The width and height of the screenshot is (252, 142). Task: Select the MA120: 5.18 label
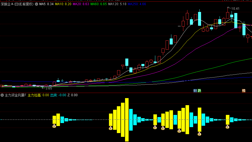tap(117, 4)
